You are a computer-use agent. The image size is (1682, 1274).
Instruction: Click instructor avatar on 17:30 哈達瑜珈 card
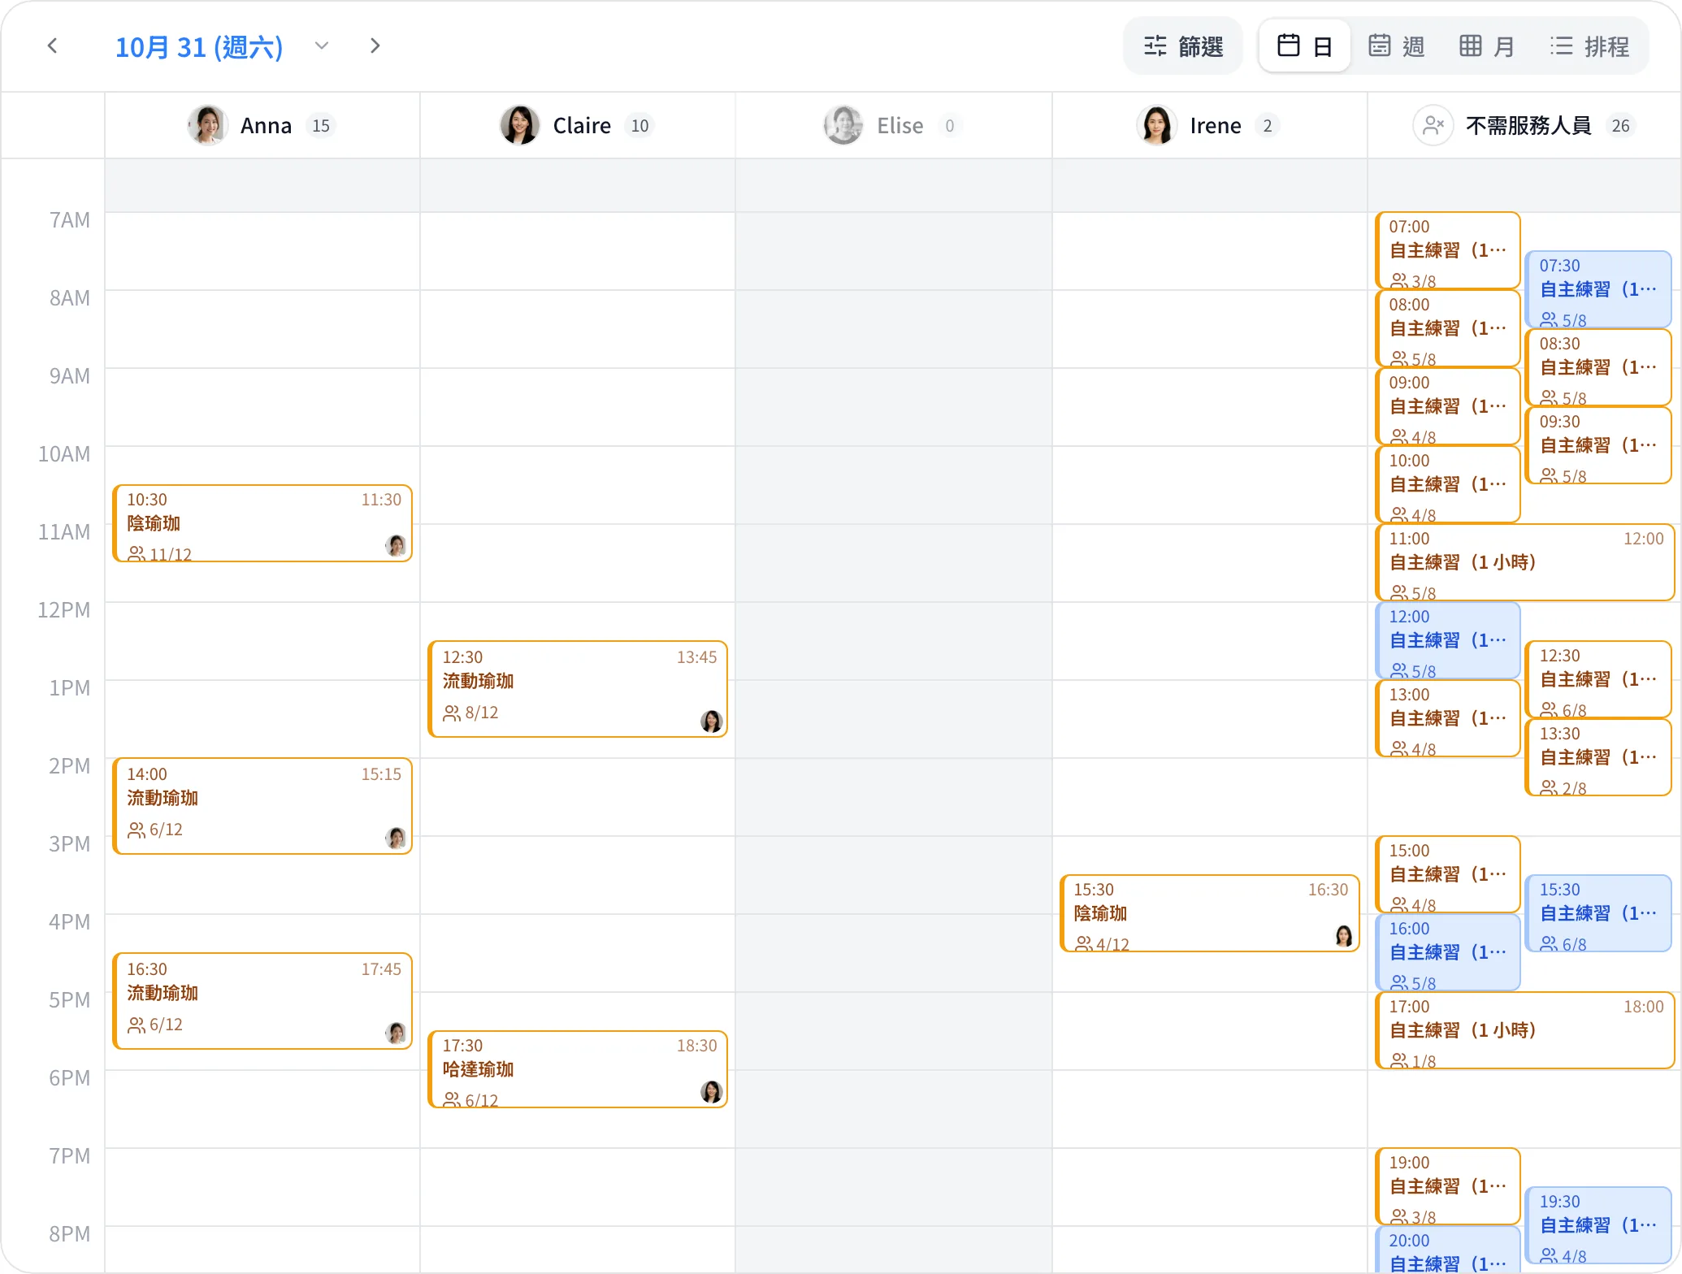[x=711, y=1091]
